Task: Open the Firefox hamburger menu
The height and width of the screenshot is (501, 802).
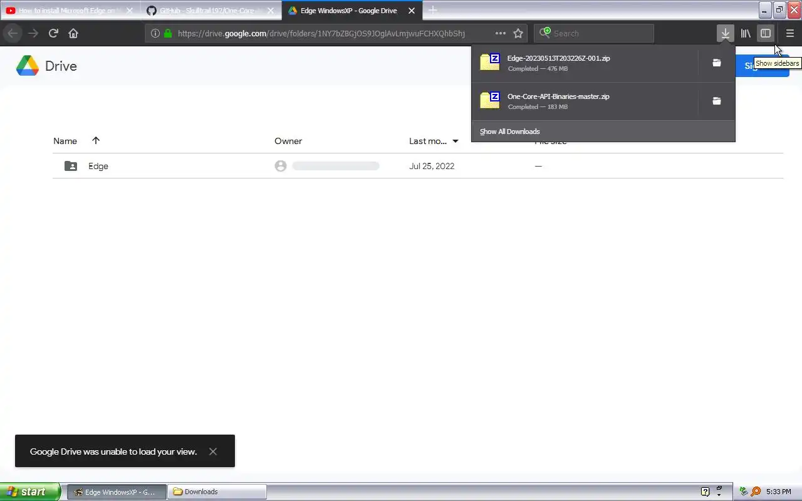Action: pos(790,33)
